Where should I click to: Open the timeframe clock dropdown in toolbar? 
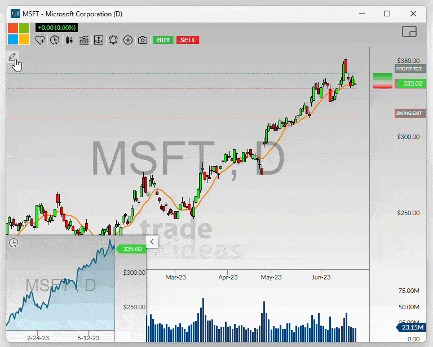pos(55,40)
